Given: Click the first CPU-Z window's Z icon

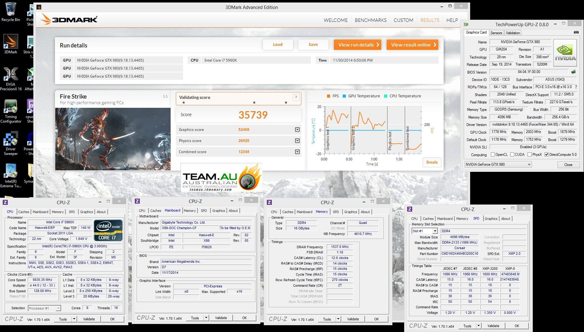Looking at the screenshot, I should (5, 202).
